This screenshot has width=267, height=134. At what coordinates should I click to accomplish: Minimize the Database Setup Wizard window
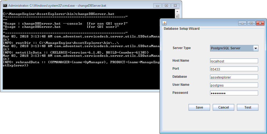(242, 23)
